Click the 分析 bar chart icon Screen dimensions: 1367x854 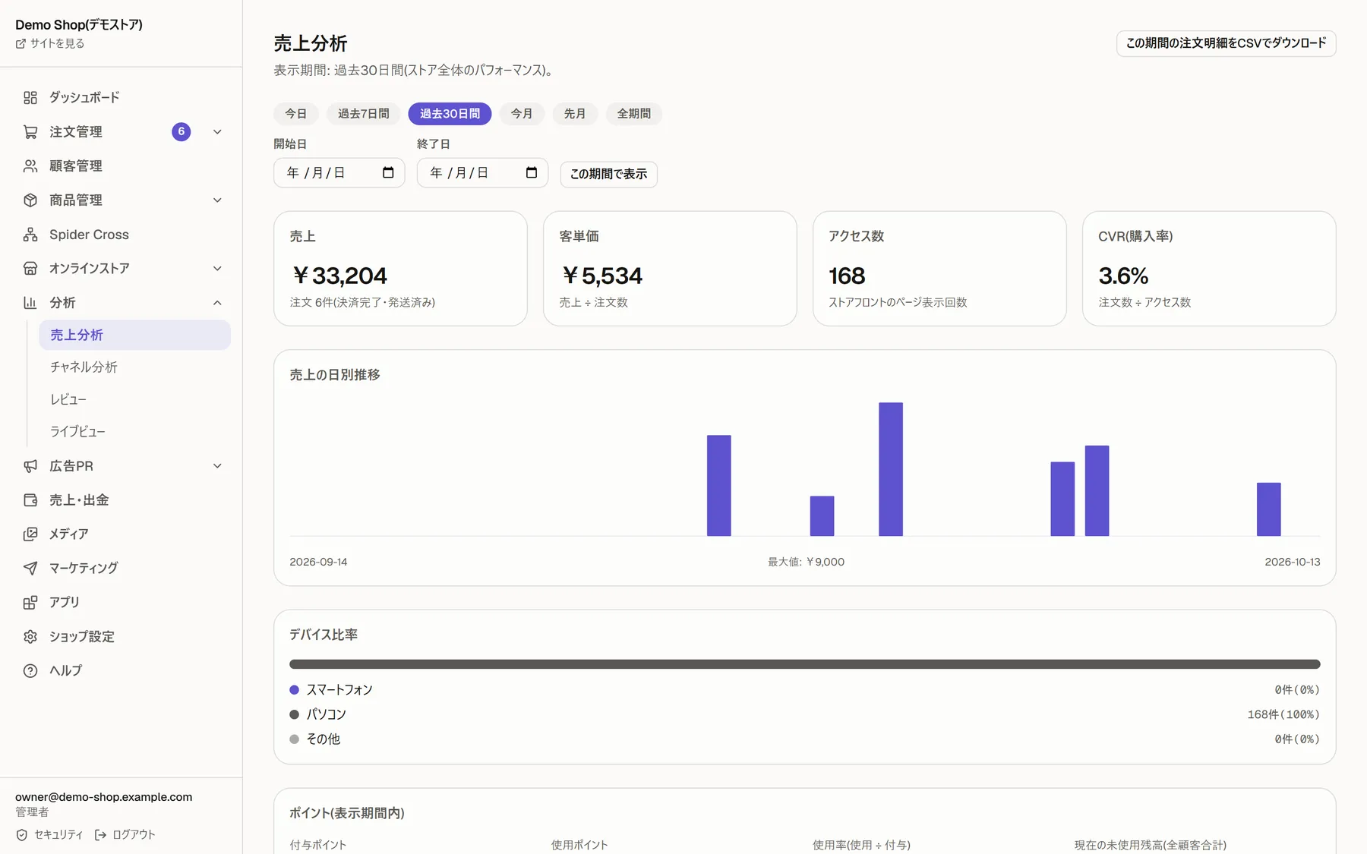click(30, 303)
